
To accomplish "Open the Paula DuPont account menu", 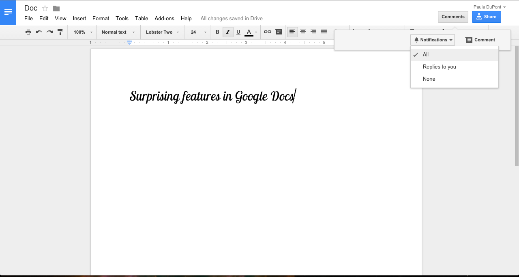I will click(x=490, y=7).
